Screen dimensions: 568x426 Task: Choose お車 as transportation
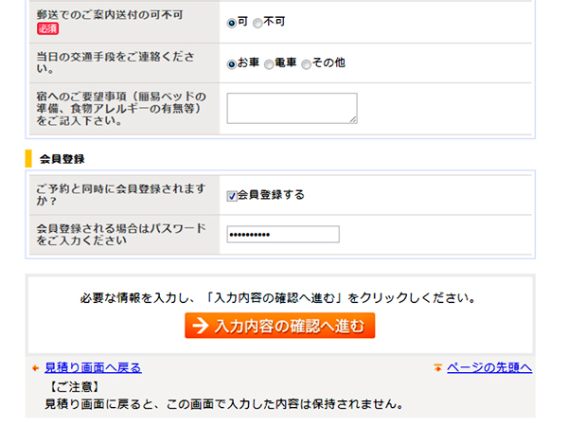click(x=232, y=64)
